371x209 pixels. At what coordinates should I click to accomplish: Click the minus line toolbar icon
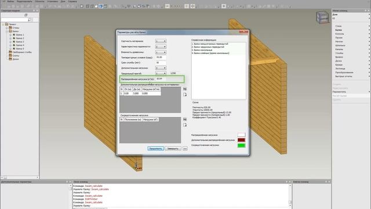[168, 6]
